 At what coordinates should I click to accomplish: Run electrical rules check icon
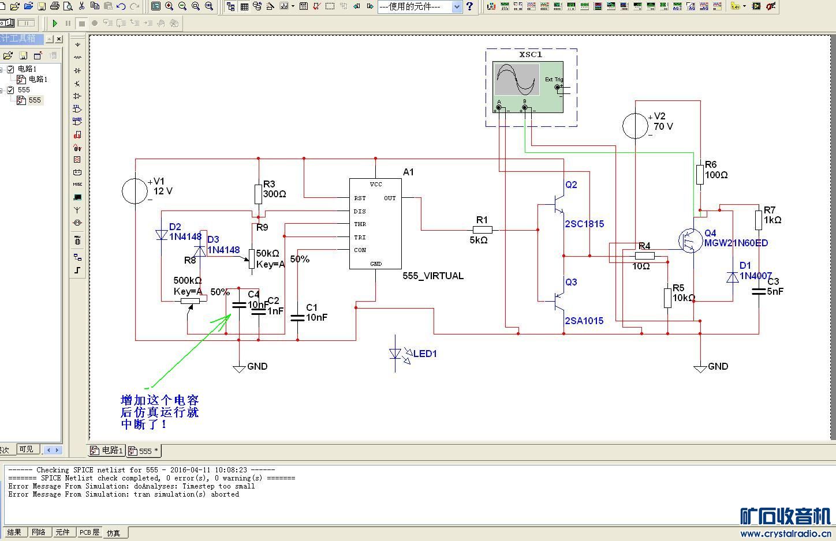point(316,6)
